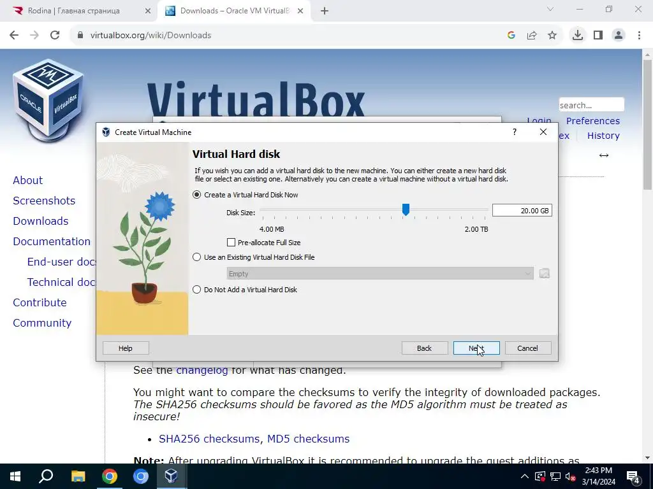This screenshot has height=489, width=653.
Task: Click the browser back arrow
Action: point(14,36)
